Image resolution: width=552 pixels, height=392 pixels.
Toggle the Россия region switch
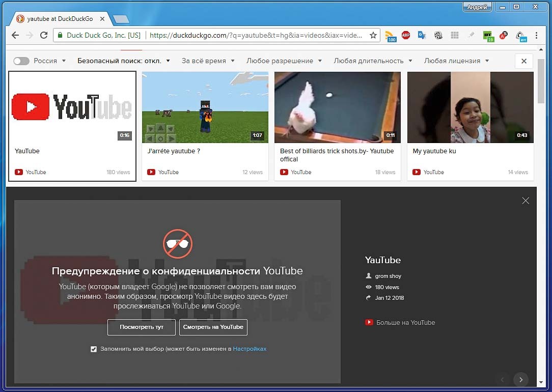21,61
